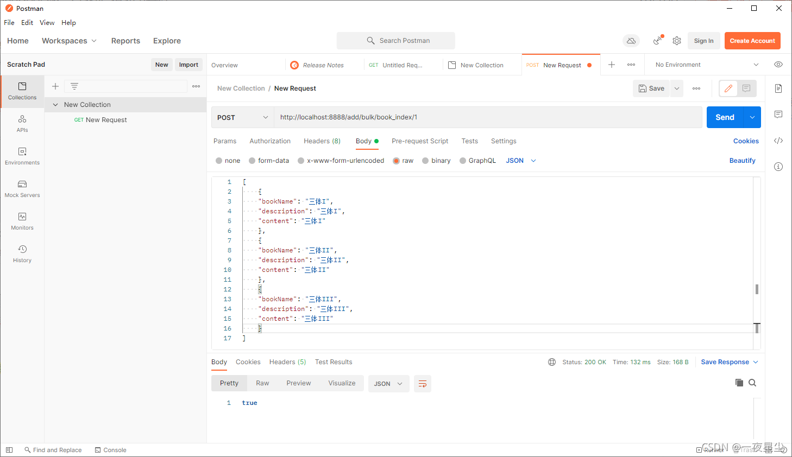
Task: Search the response with magnifier icon
Action: tap(752, 383)
